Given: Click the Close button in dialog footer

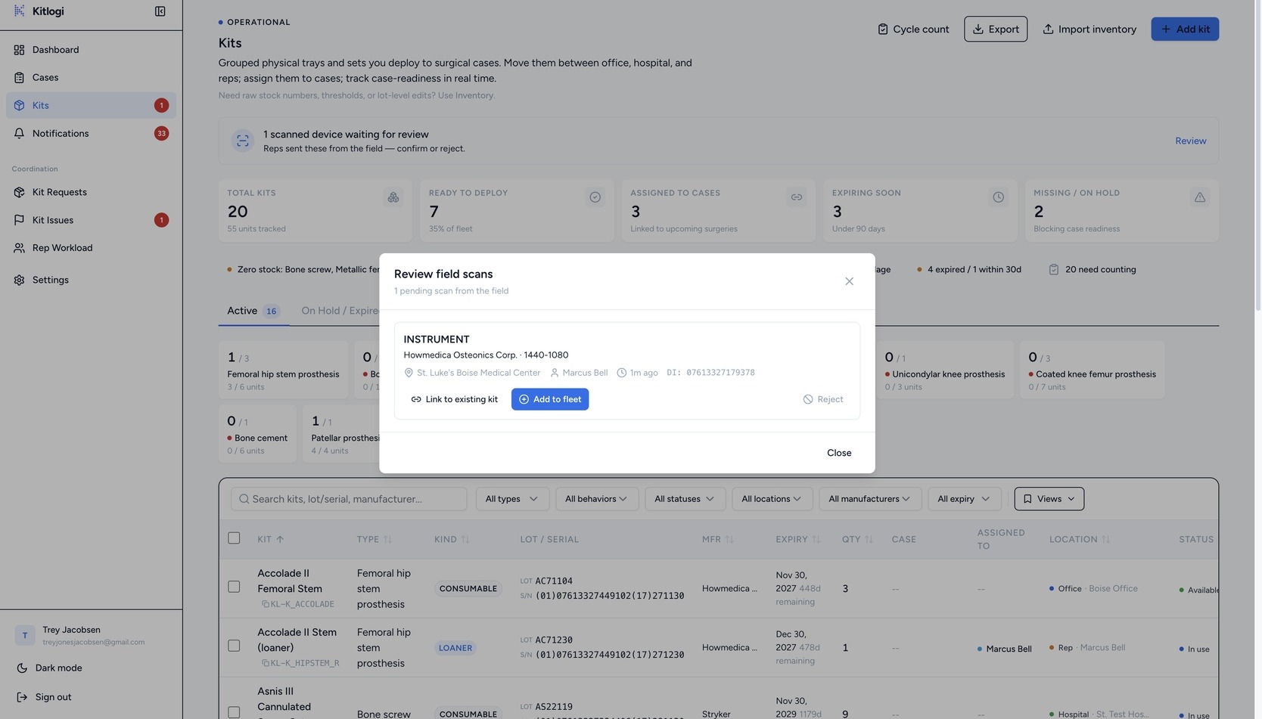Looking at the screenshot, I should click(x=839, y=453).
